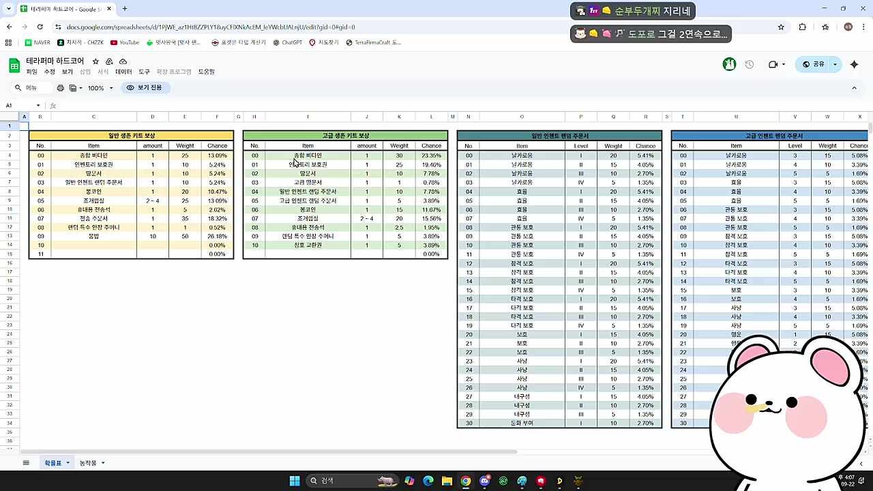873x491 pixels.
Task: Switch to the 농작물 sheet tab
Action: 88,463
